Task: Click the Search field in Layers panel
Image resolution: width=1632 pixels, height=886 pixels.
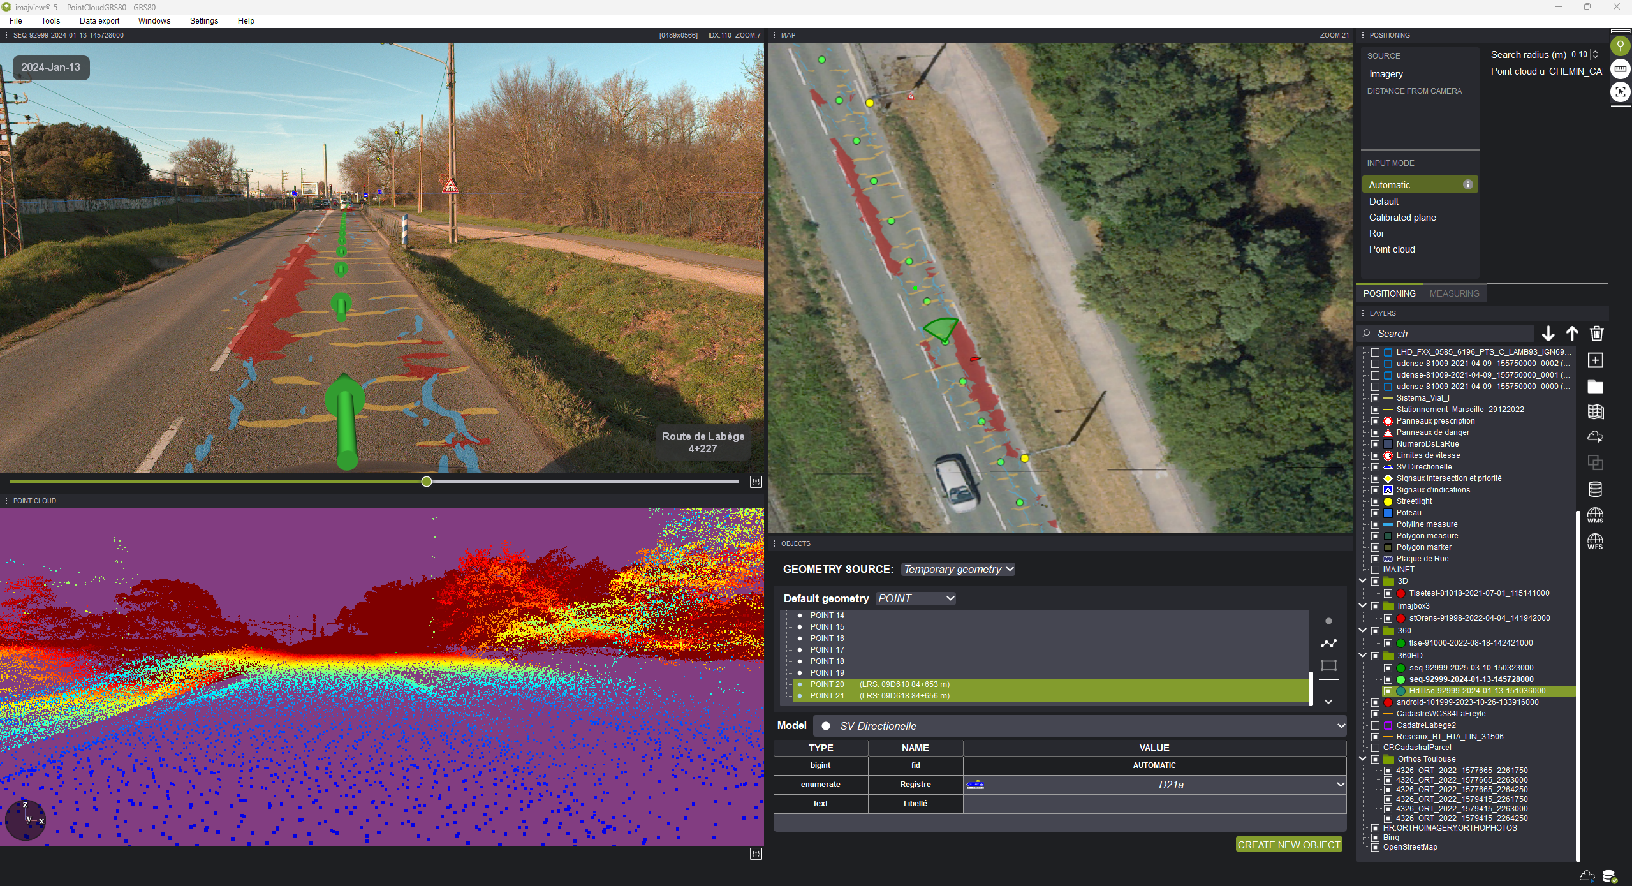Action: click(1446, 333)
